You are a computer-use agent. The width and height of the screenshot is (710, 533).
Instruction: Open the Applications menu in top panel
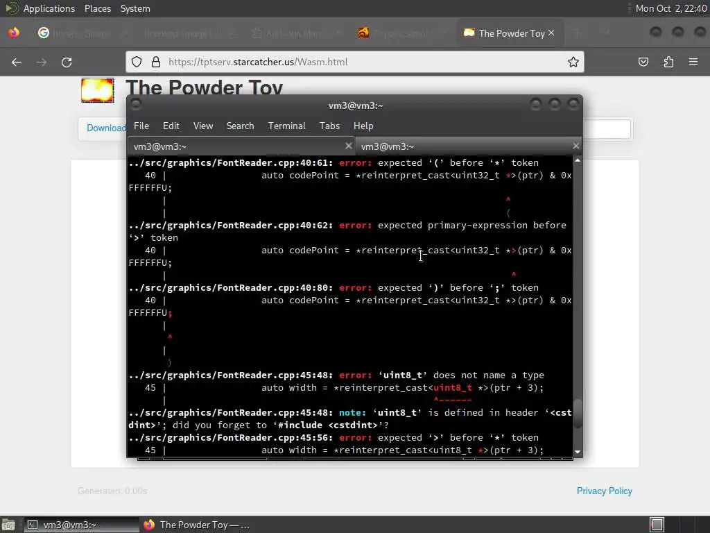click(49, 8)
